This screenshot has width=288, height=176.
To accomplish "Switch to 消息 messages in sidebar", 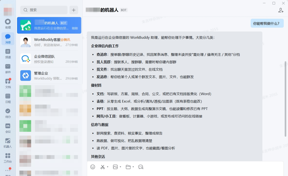I will 8,39.
